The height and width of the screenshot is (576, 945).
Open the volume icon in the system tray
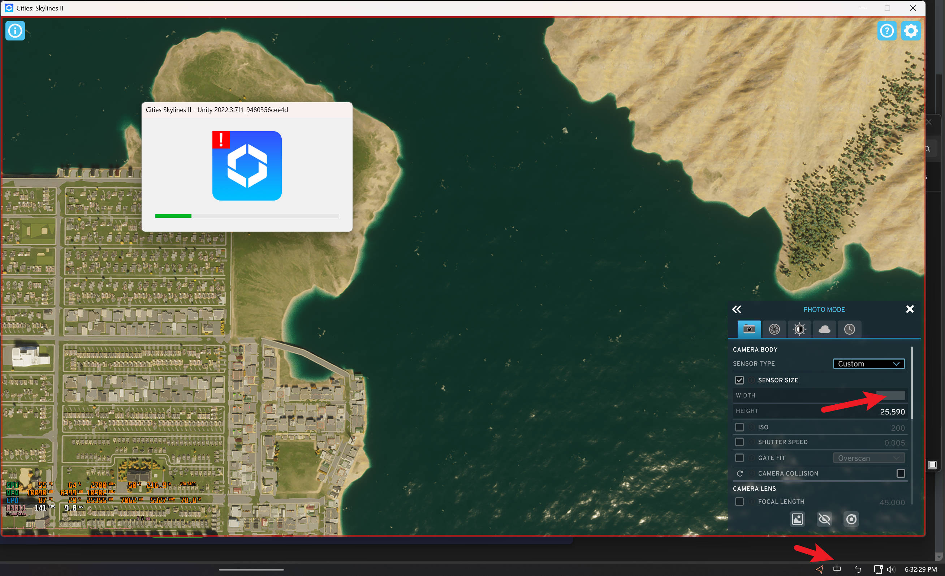(x=890, y=569)
